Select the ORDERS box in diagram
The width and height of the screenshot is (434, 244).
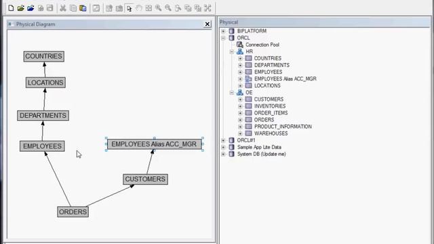(73, 212)
